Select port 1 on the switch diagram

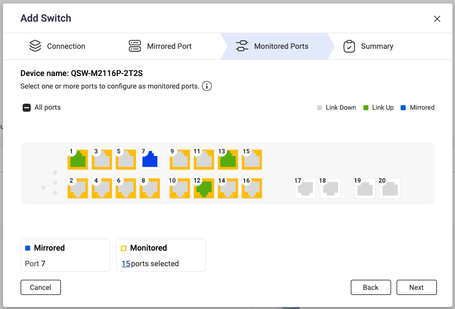[78, 160]
